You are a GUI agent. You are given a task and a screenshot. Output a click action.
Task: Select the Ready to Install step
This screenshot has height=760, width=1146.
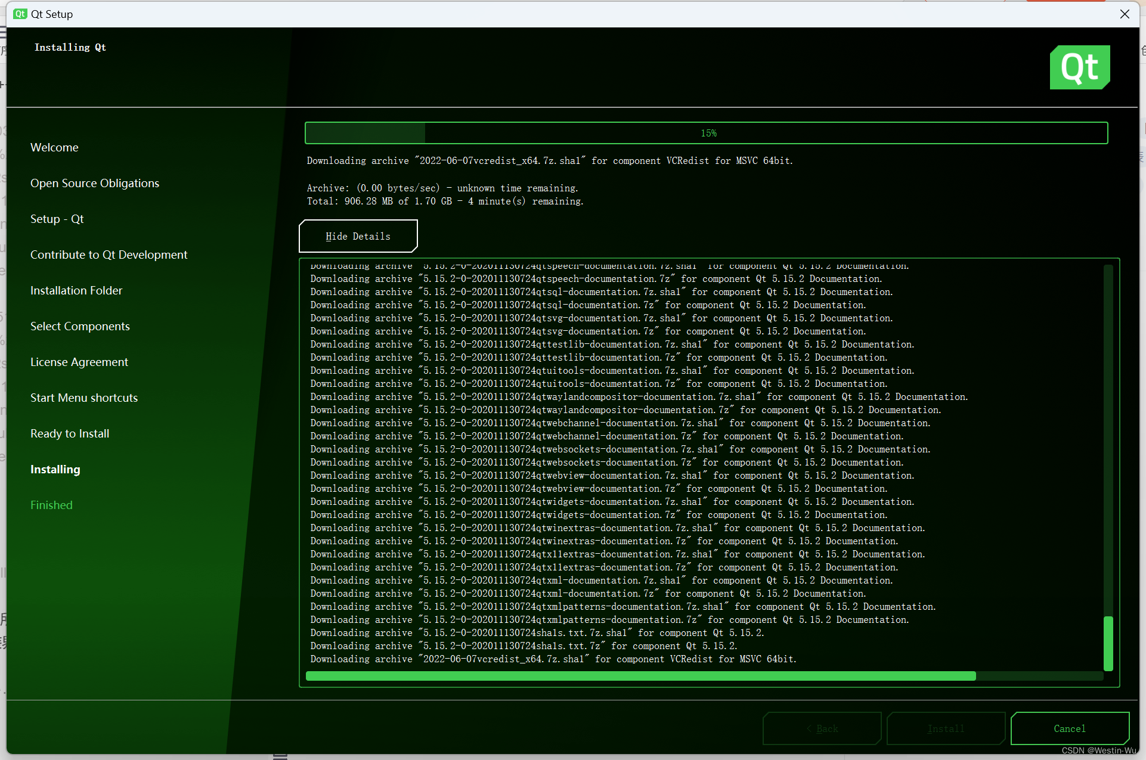pyautogui.click(x=70, y=433)
